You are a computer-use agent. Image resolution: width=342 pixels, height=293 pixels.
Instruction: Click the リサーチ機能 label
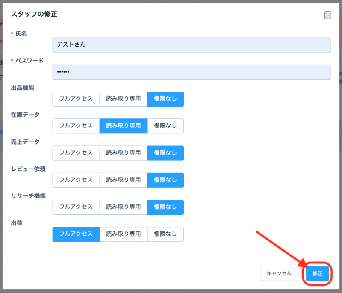pos(28,196)
